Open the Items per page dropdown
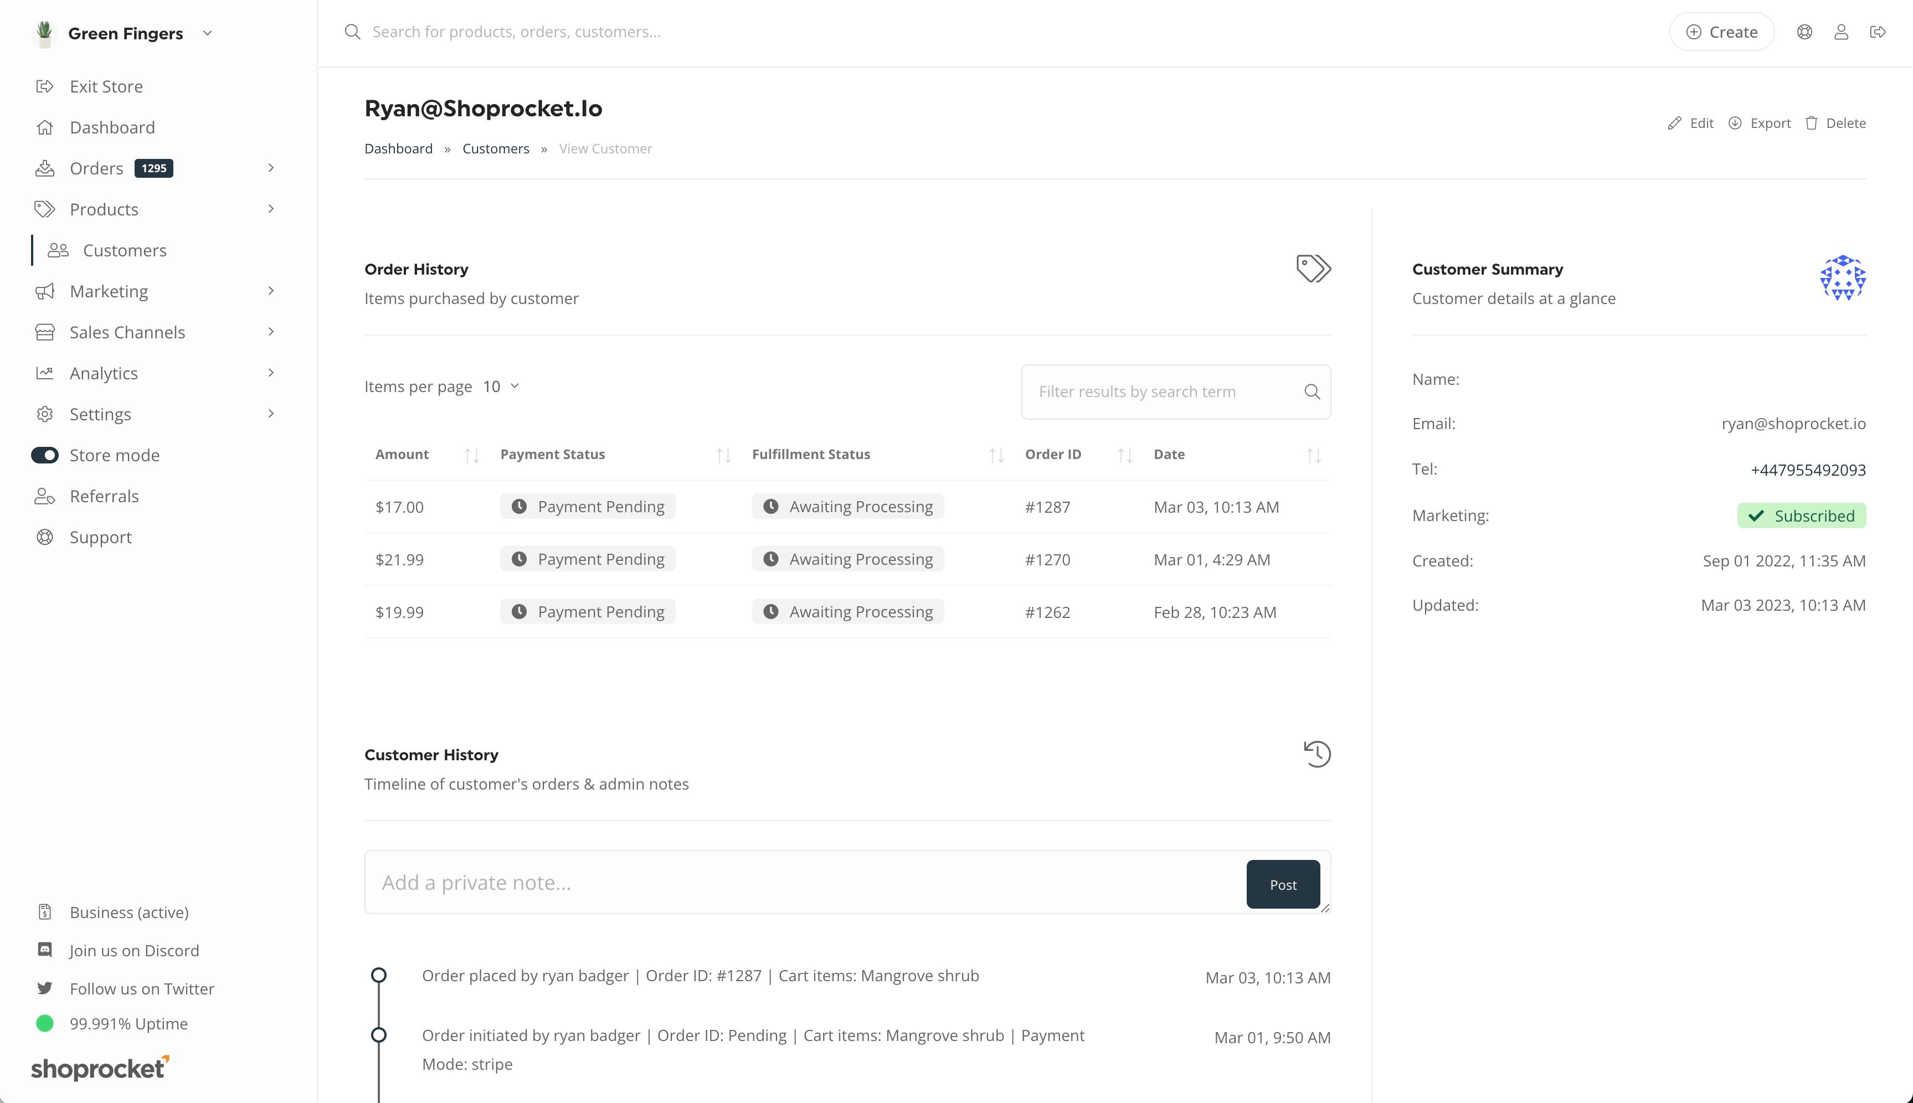Image resolution: width=1913 pixels, height=1103 pixels. tap(501, 386)
